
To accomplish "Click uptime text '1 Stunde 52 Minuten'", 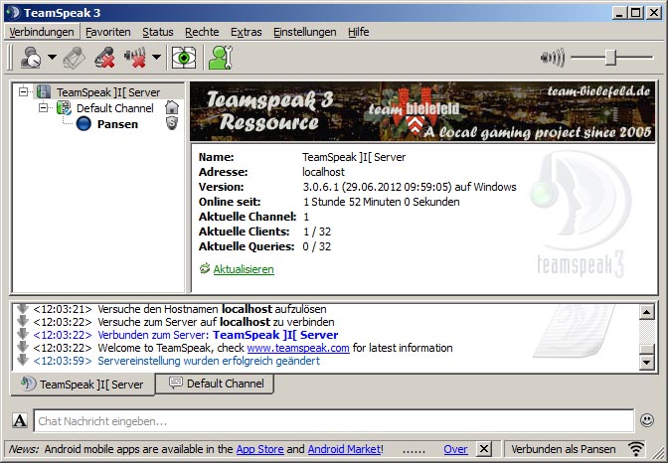I will click(x=352, y=202).
